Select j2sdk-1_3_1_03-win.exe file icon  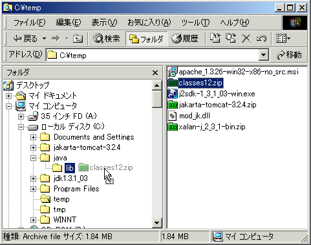173,94
